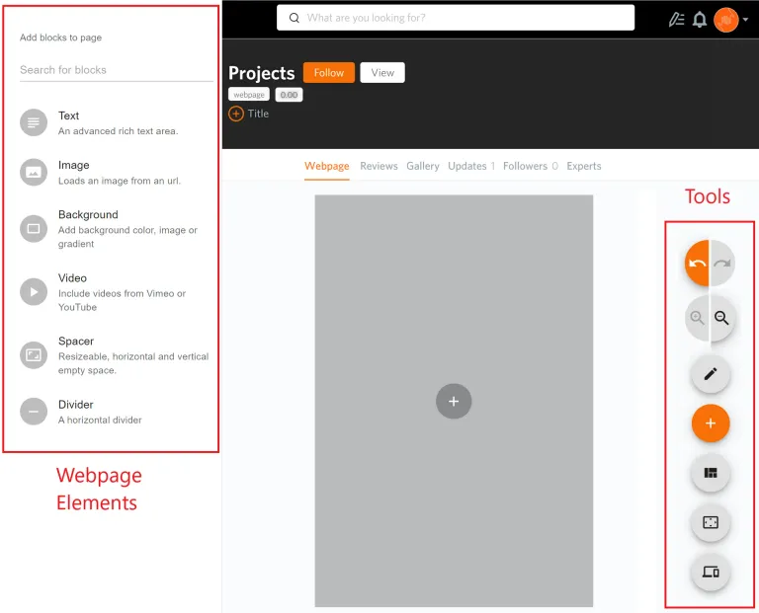The image size is (759, 613).
Task: Add a Divider block icon
Action: [34, 412]
